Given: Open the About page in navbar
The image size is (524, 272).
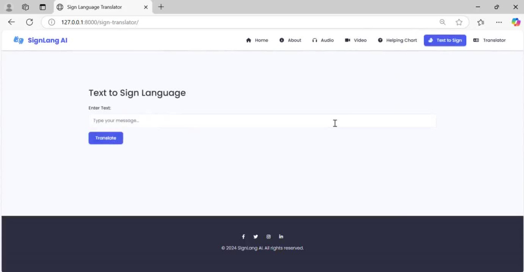Looking at the screenshot, I should click(x=290, y=40).
